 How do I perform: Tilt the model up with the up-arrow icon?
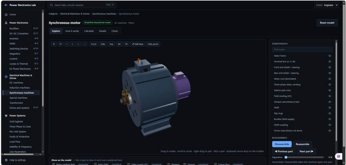[x=67, y=44]
